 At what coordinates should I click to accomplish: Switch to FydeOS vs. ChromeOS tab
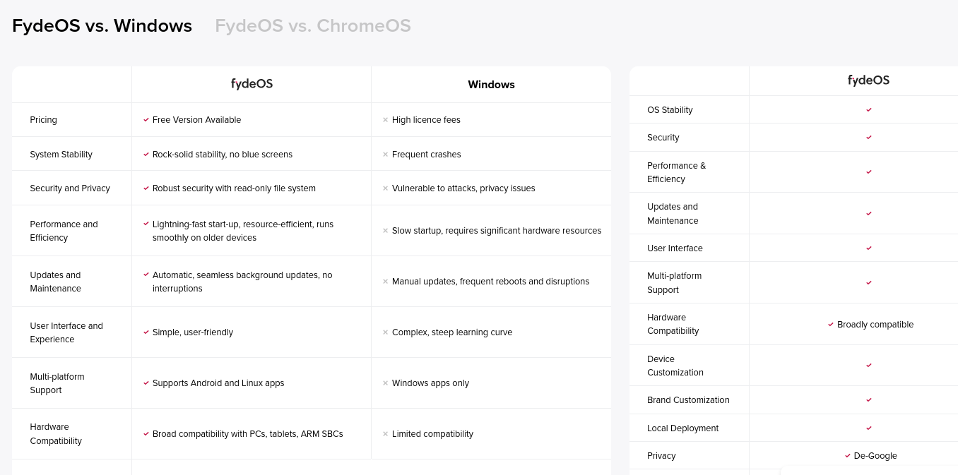pyautogui.click(x=313, y=26)
